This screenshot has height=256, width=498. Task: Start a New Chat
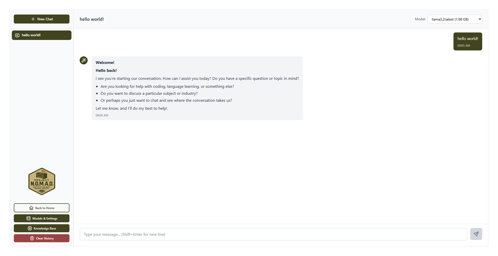tap(42, 19)
